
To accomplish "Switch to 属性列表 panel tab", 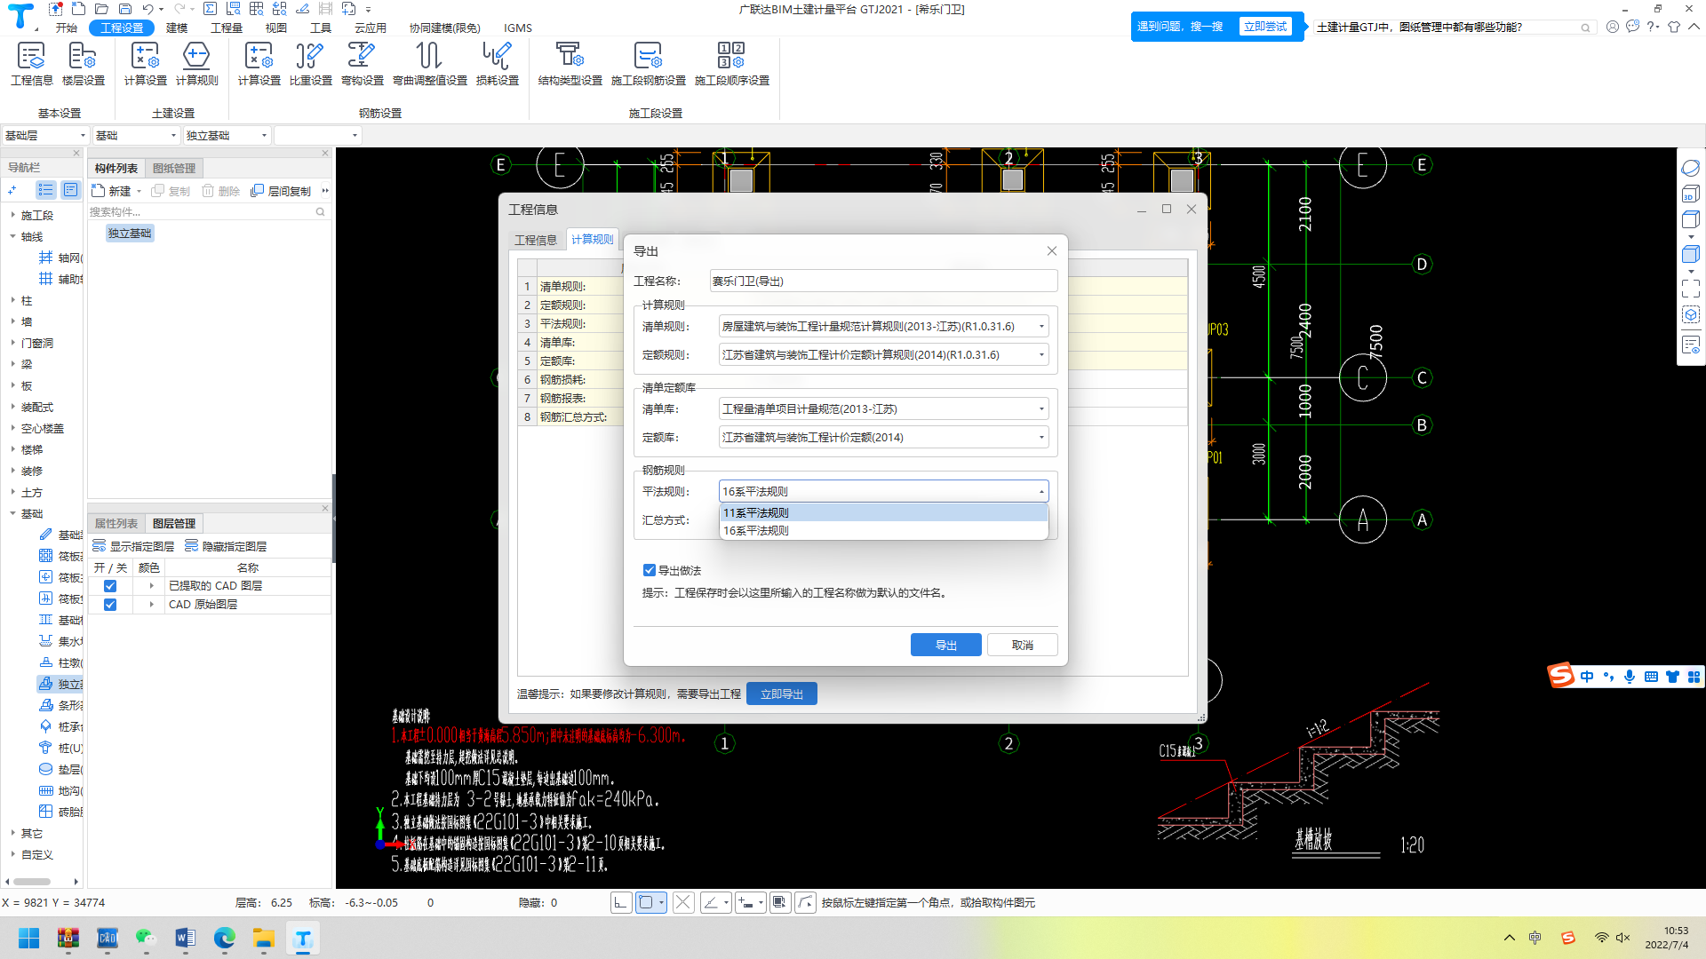I will tap(116, 523).
